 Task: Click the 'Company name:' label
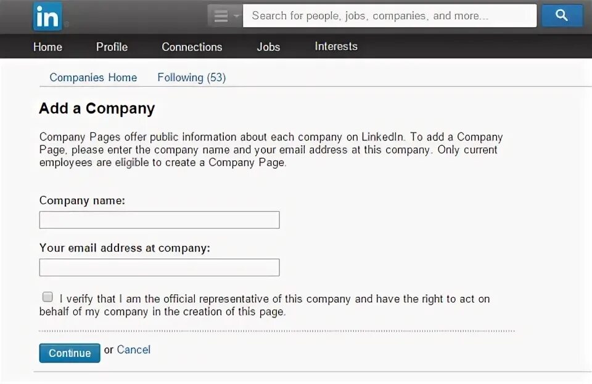click(x=82, y=200)
